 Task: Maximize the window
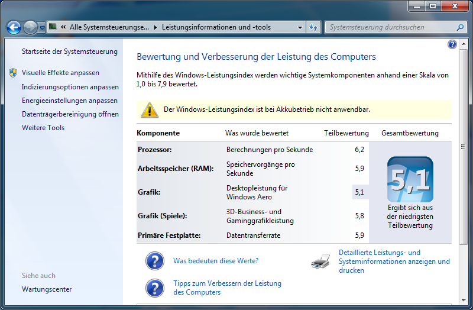[x=433, y=6]
